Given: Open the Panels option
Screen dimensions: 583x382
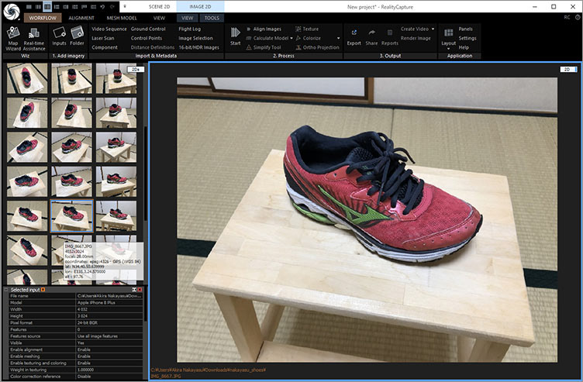Looking at the screenshot, I should [465, 29].
